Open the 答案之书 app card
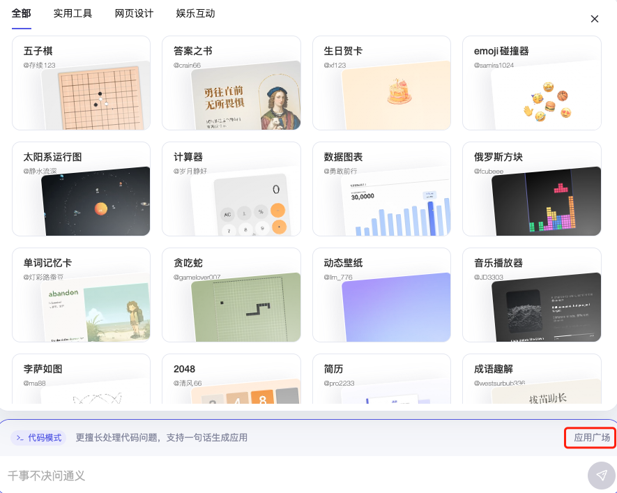617x493 pixels. 231,83
